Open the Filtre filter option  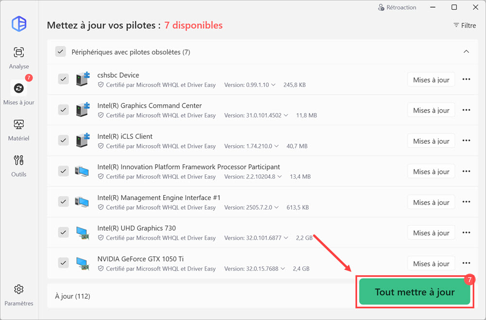point(465,25)
